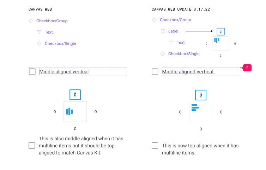Toggle the checkbox beside 'Middle aligned veritcal'
The width and height of the screenshot is (266, 170).
pos(32,72)
